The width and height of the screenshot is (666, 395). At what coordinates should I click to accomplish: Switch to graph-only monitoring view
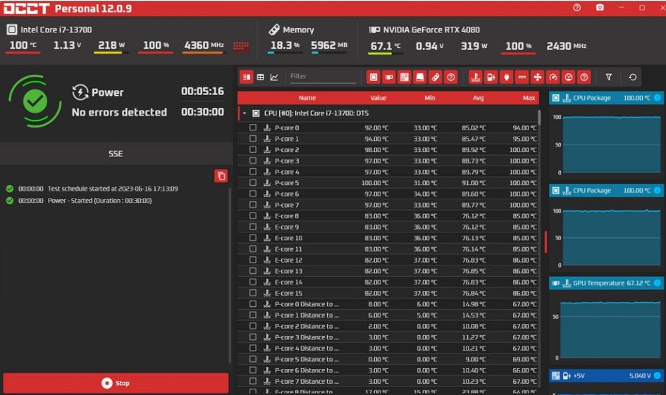274,77
